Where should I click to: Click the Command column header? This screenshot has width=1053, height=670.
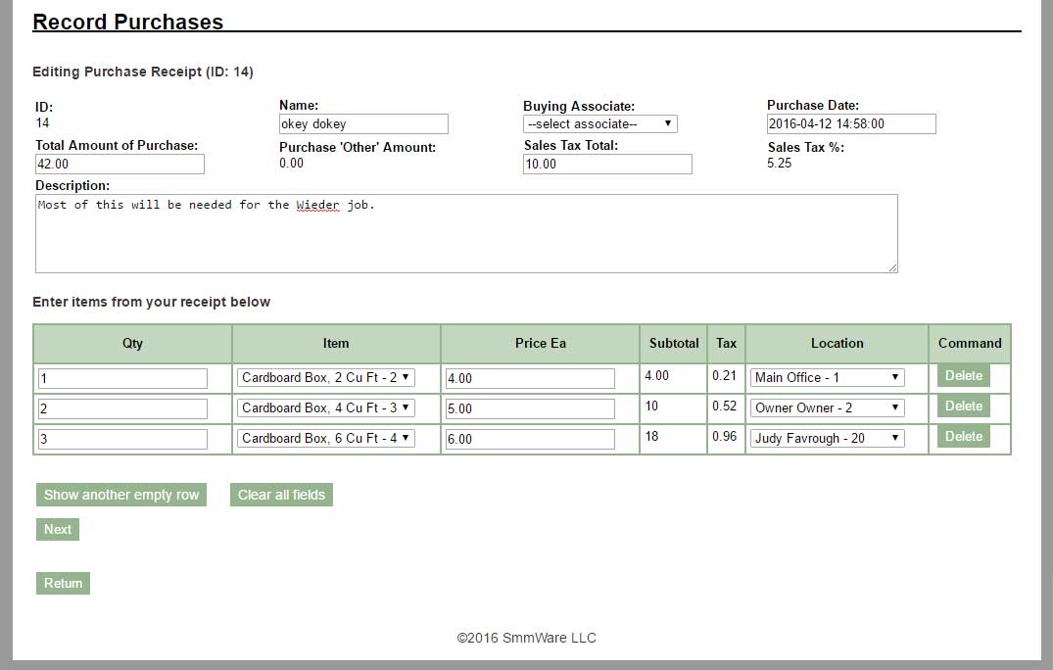click(970, 343)
